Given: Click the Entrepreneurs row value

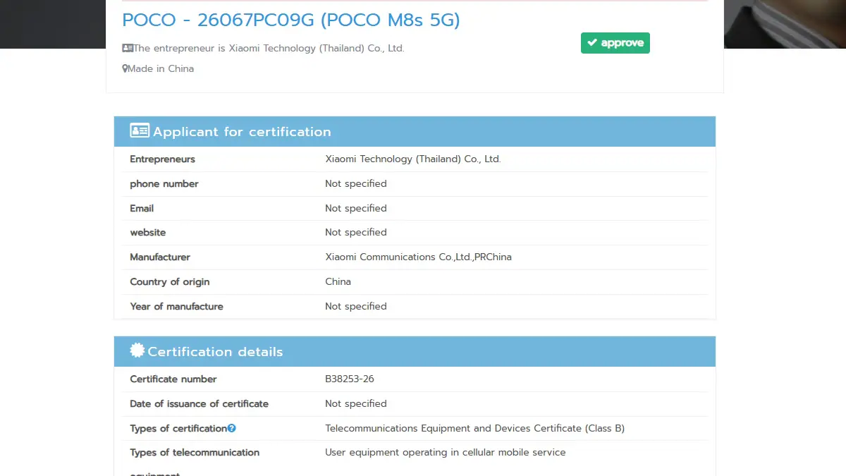Looking at the screenshot, I should click(412, 159).
